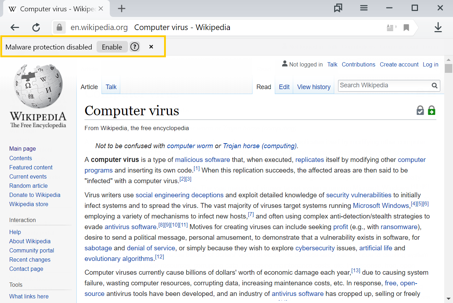The image size is (453, 303).
Task: Click the Wikipedia globe logo
Action: (38, 87)
